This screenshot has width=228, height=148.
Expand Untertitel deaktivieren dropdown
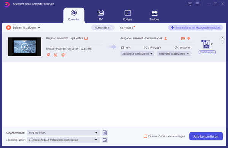(174, 54)
